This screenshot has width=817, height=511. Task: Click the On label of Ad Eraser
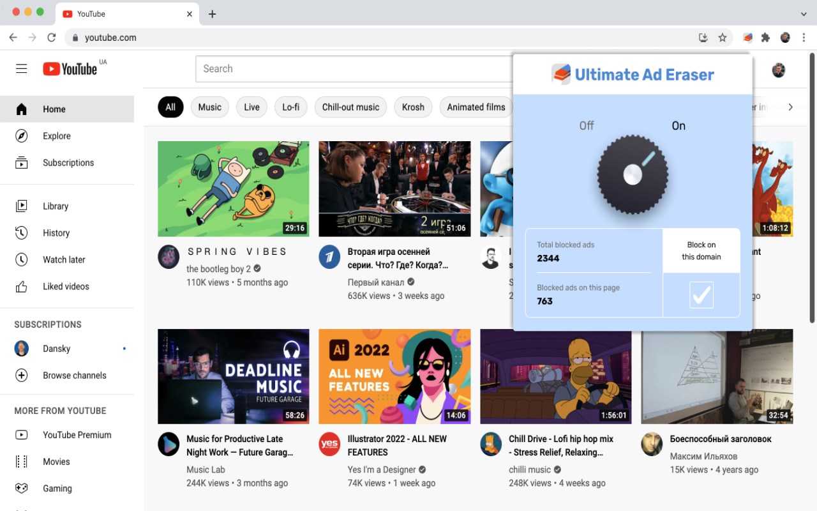pos(678,126)
